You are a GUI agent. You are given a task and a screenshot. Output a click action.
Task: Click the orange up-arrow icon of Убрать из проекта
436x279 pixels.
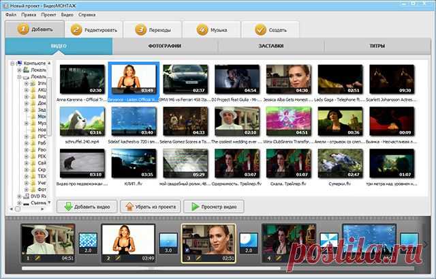129,207
